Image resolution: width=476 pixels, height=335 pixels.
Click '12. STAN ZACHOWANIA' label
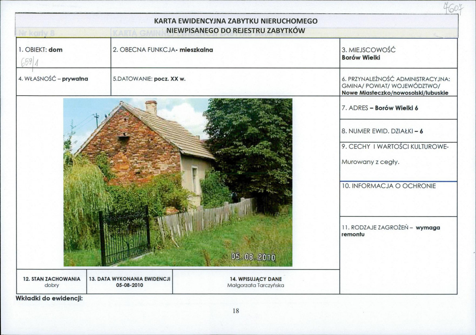point(52,279)
